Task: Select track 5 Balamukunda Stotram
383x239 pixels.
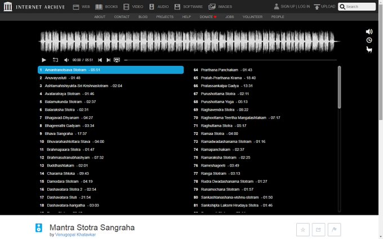Action: pos(110,102)
